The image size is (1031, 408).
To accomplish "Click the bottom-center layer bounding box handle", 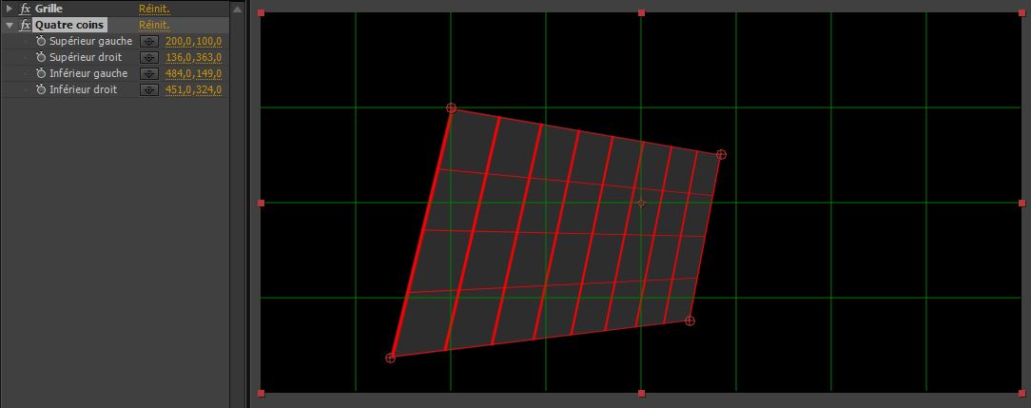I will [x=642, y=394].
